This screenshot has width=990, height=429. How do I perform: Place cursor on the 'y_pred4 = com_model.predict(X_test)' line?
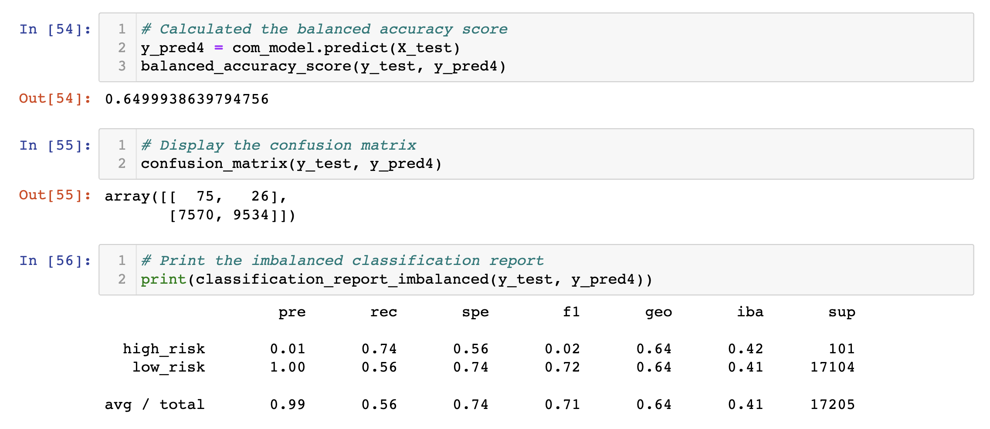[301, 48]
